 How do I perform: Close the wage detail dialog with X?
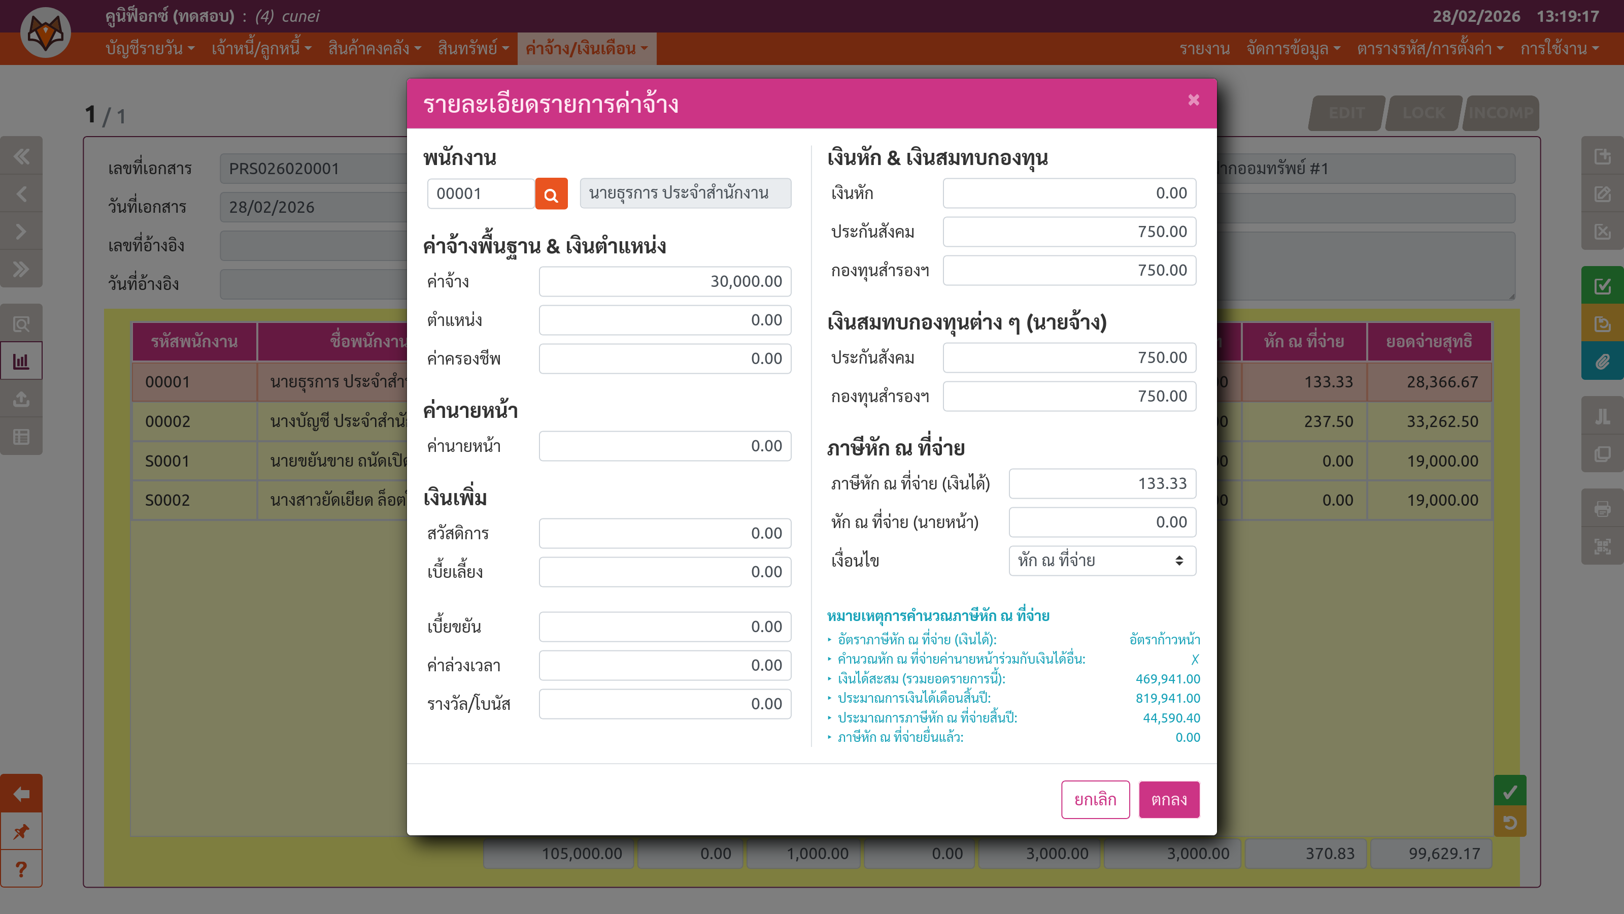(x=1194, y=101)
